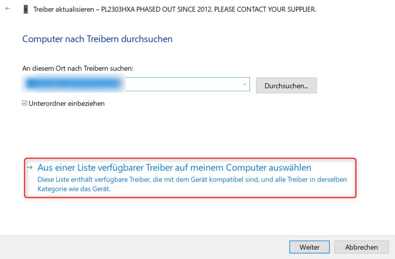Click the heading 'Computer nach Treibern durchsuchen'
This screenshot has width=395, height=259.
point(97,39)
